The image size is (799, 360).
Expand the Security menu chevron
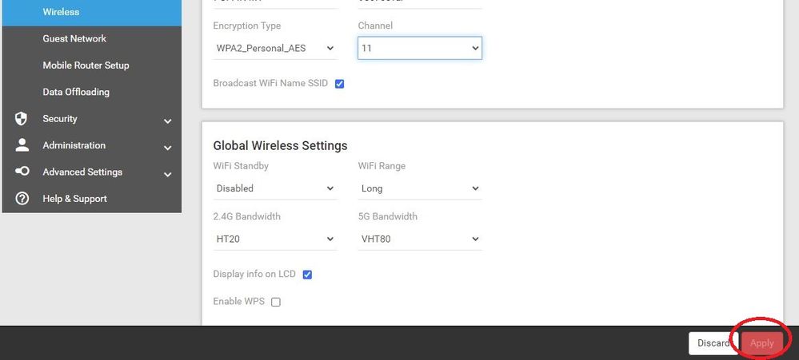[167, 121]
